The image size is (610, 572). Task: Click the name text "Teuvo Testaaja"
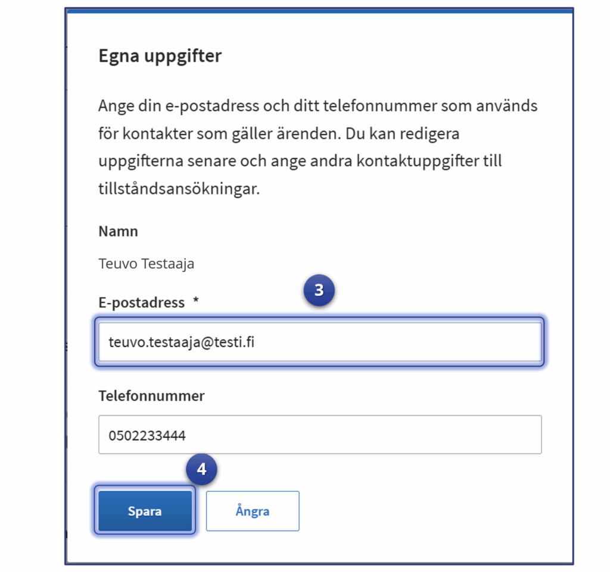click(146, 263)
